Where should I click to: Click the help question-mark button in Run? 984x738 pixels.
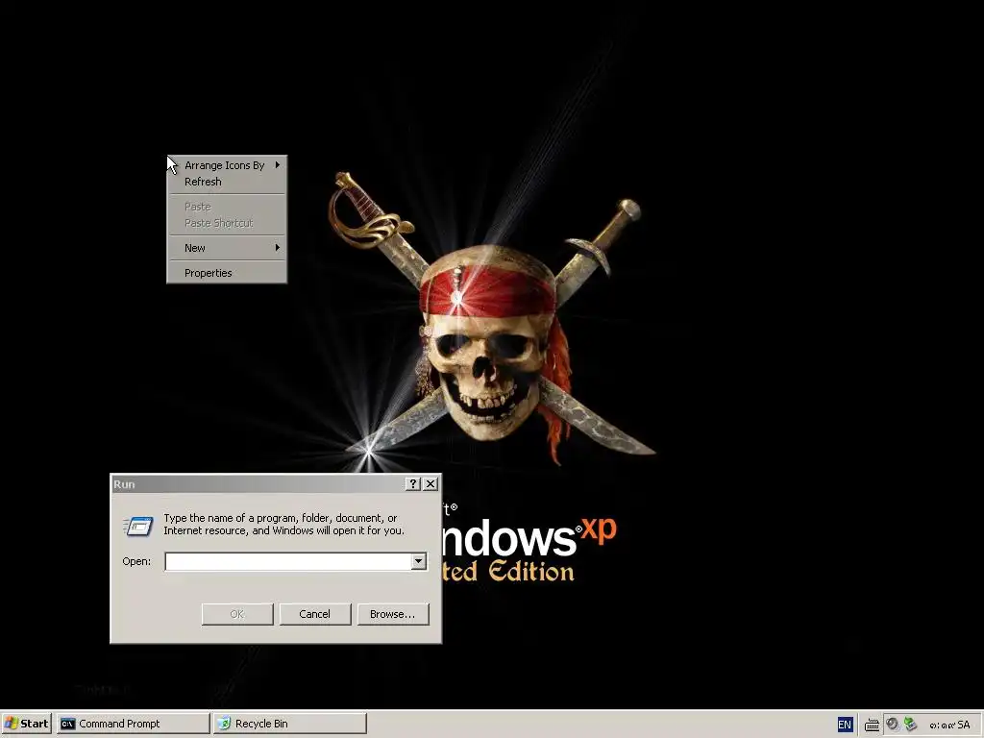click(412, 484)
